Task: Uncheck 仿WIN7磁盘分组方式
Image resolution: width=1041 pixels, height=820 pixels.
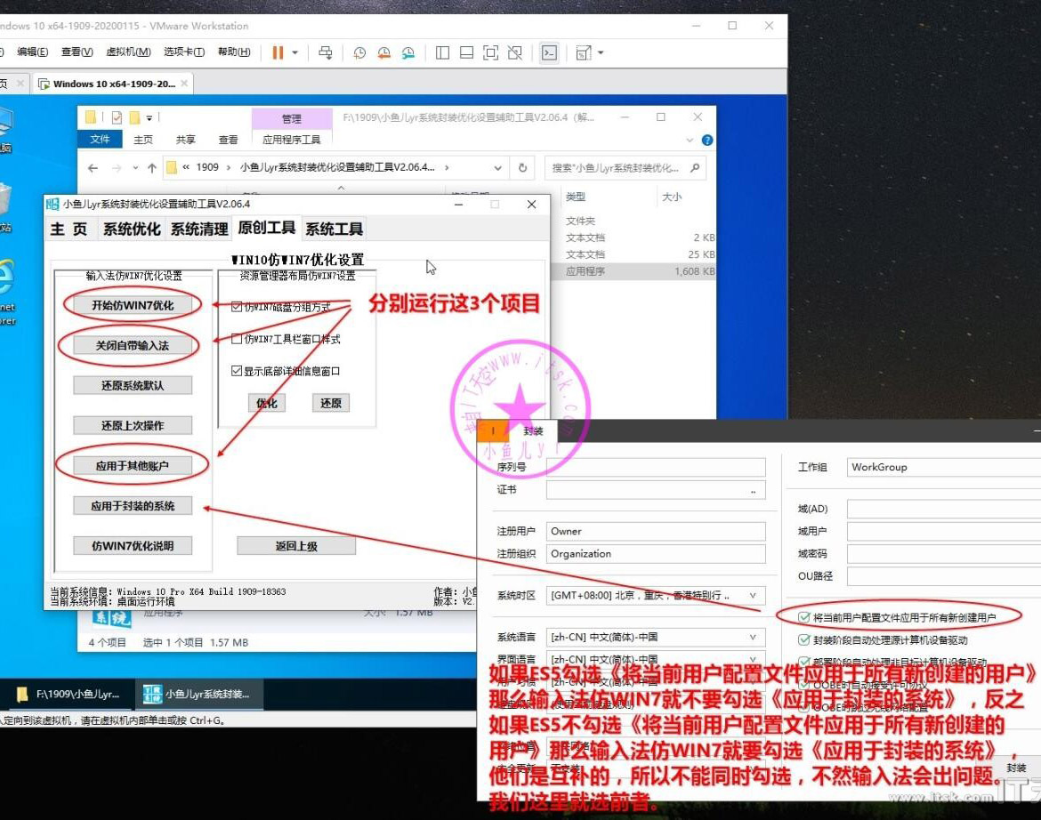Action: point(237,307)
